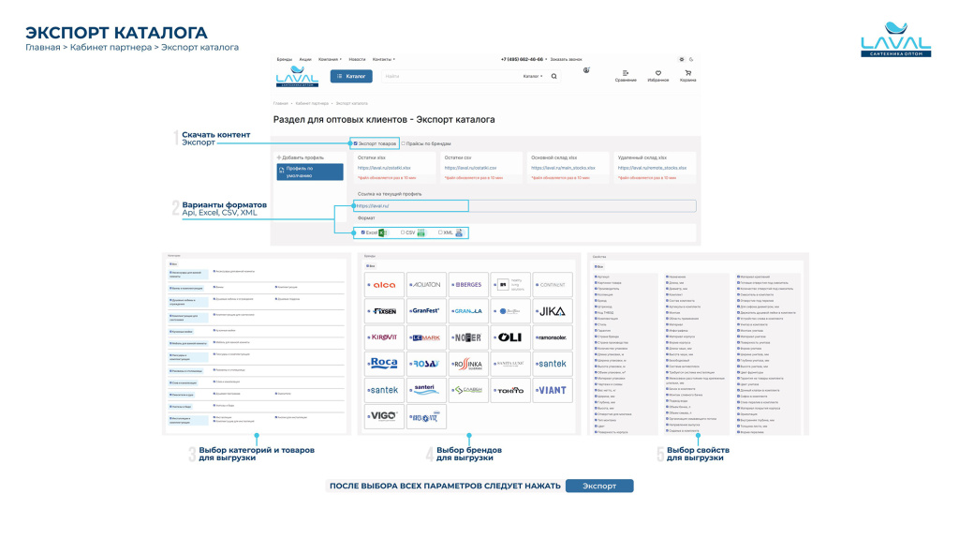Open the Сравнение comparison icon
This screenshot has width=959, height=539.
(x=626, y=73)
